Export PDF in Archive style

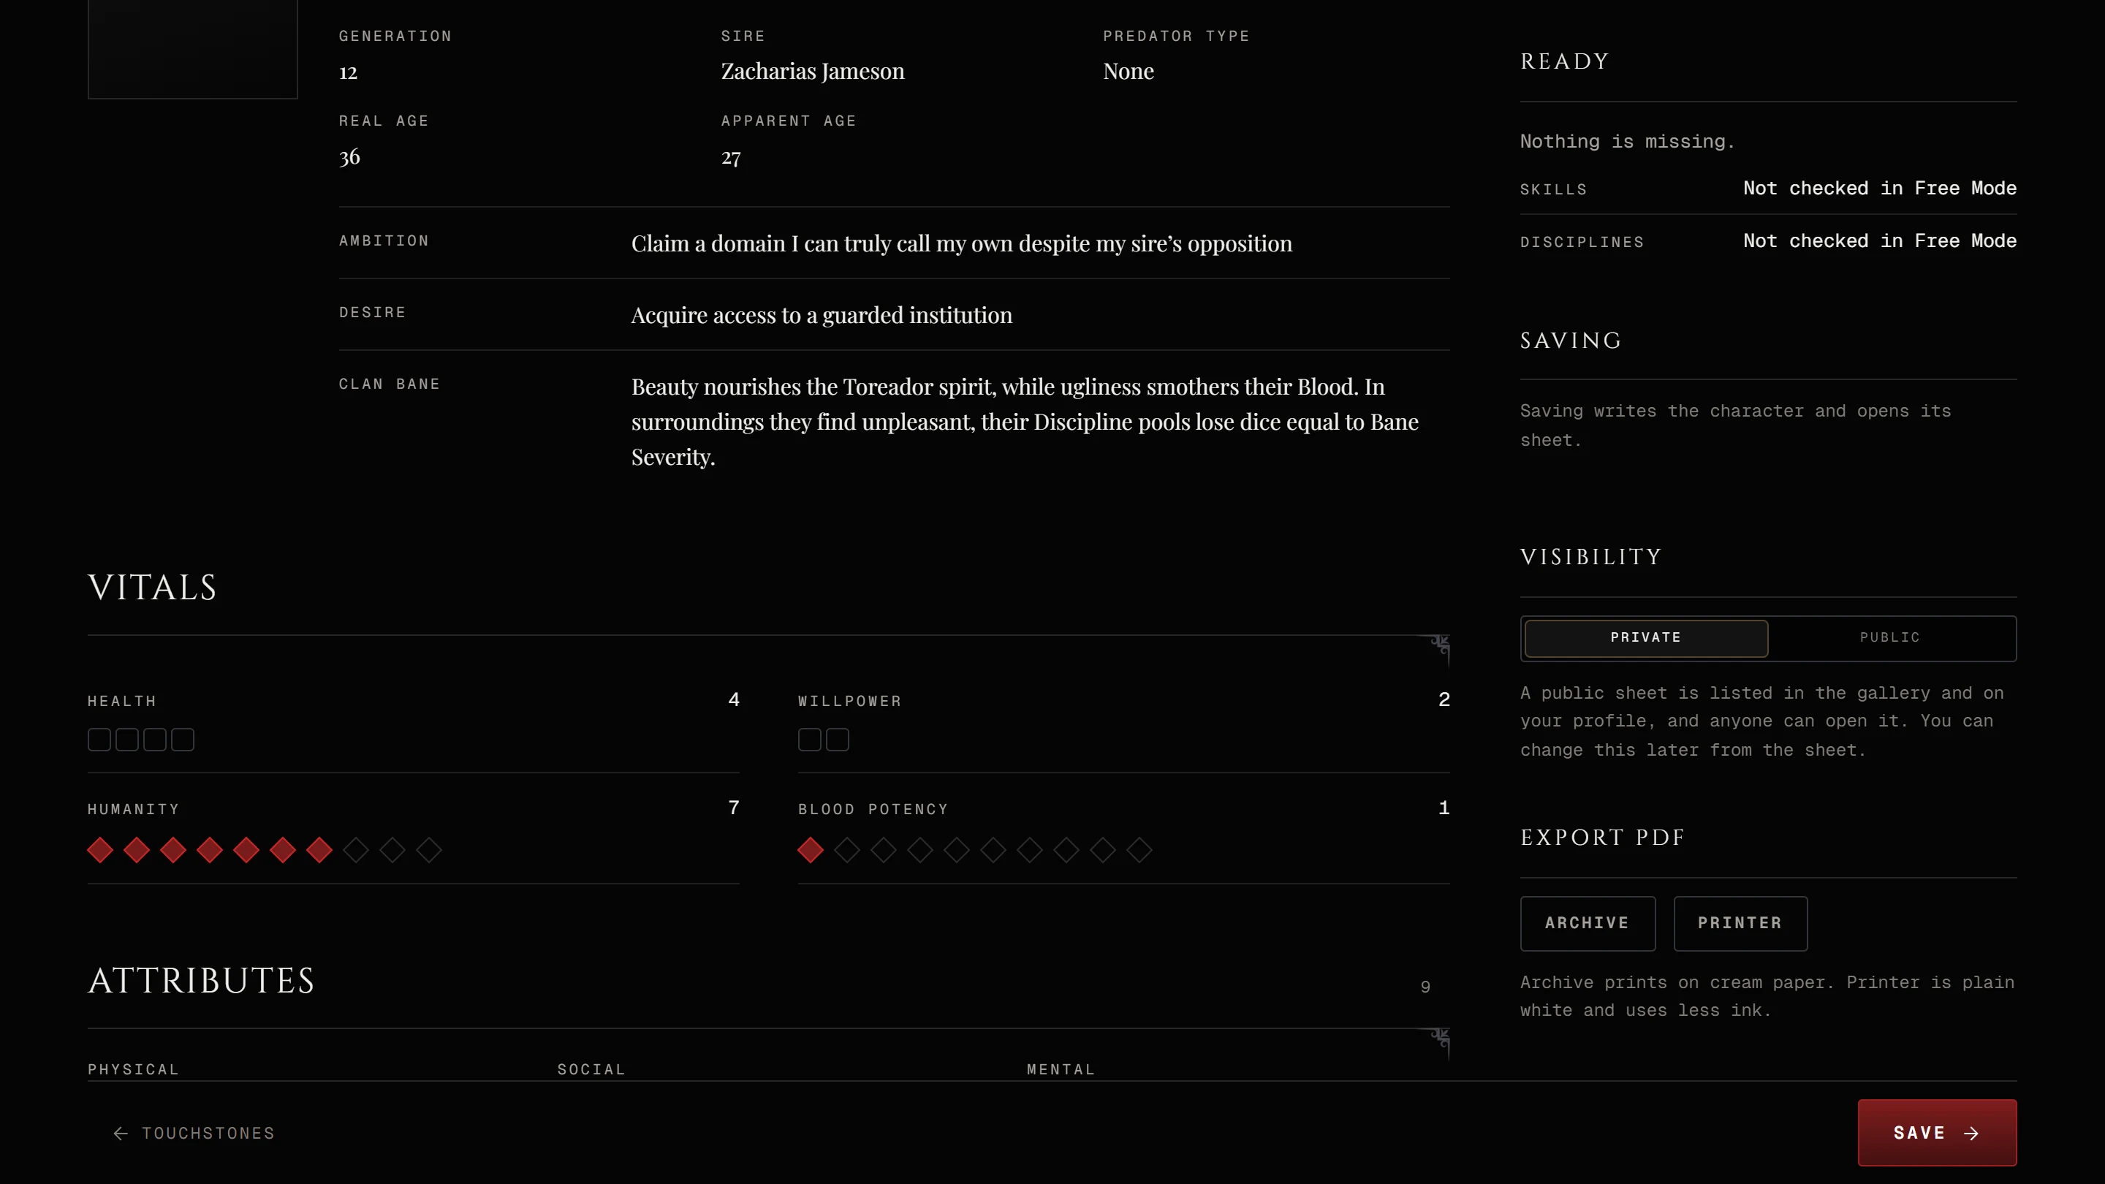(1588, 923)
